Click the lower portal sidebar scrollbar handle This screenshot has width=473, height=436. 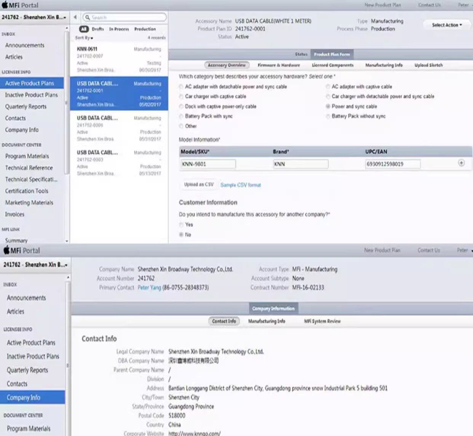68,366
